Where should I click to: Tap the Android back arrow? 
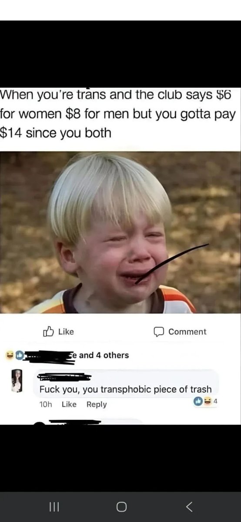189,507
